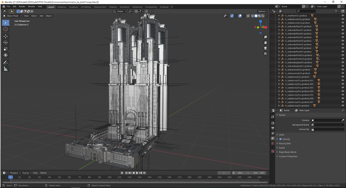The height and width of the screenshot is (188, 346).
Task: Toggle show overlays button
Action: [240, 16]
